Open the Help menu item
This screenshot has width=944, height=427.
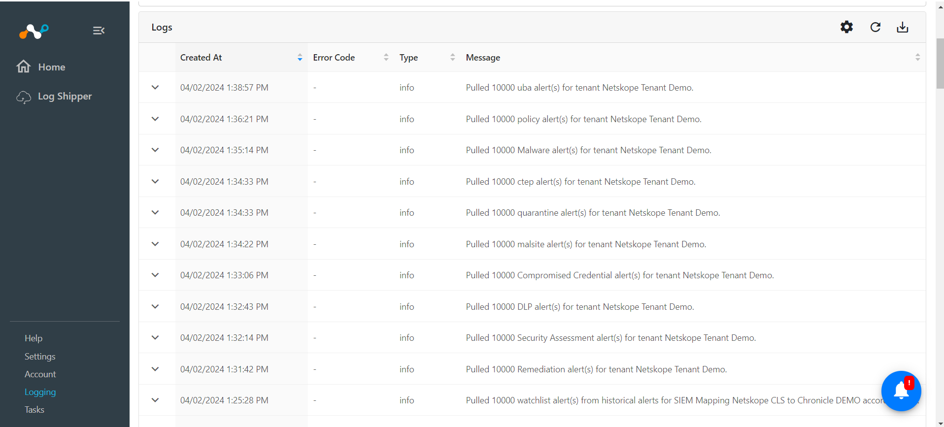34,338
